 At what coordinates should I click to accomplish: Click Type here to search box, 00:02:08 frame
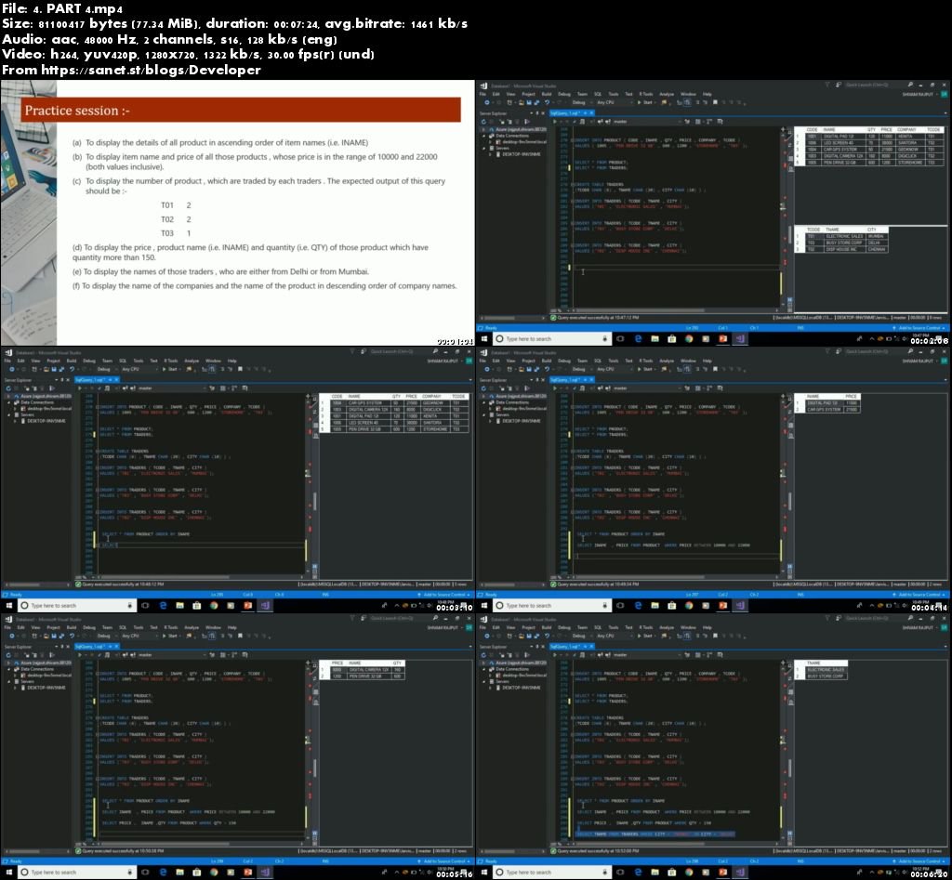pyautogui.click(x=552, y=338)
